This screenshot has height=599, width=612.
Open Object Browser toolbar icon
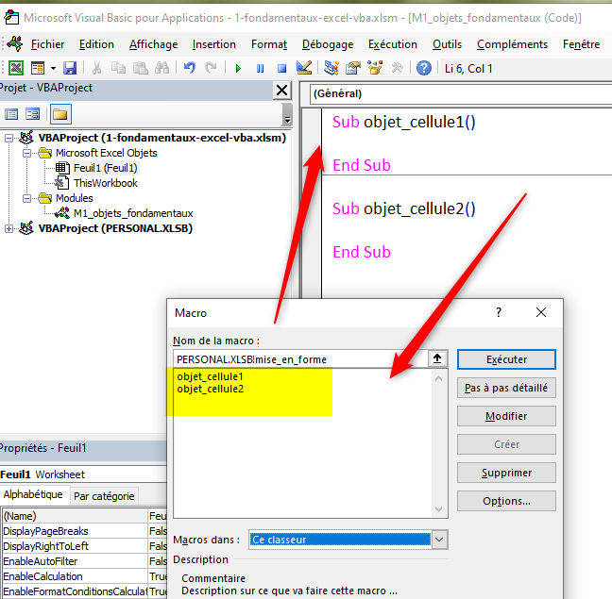point(375,68)
